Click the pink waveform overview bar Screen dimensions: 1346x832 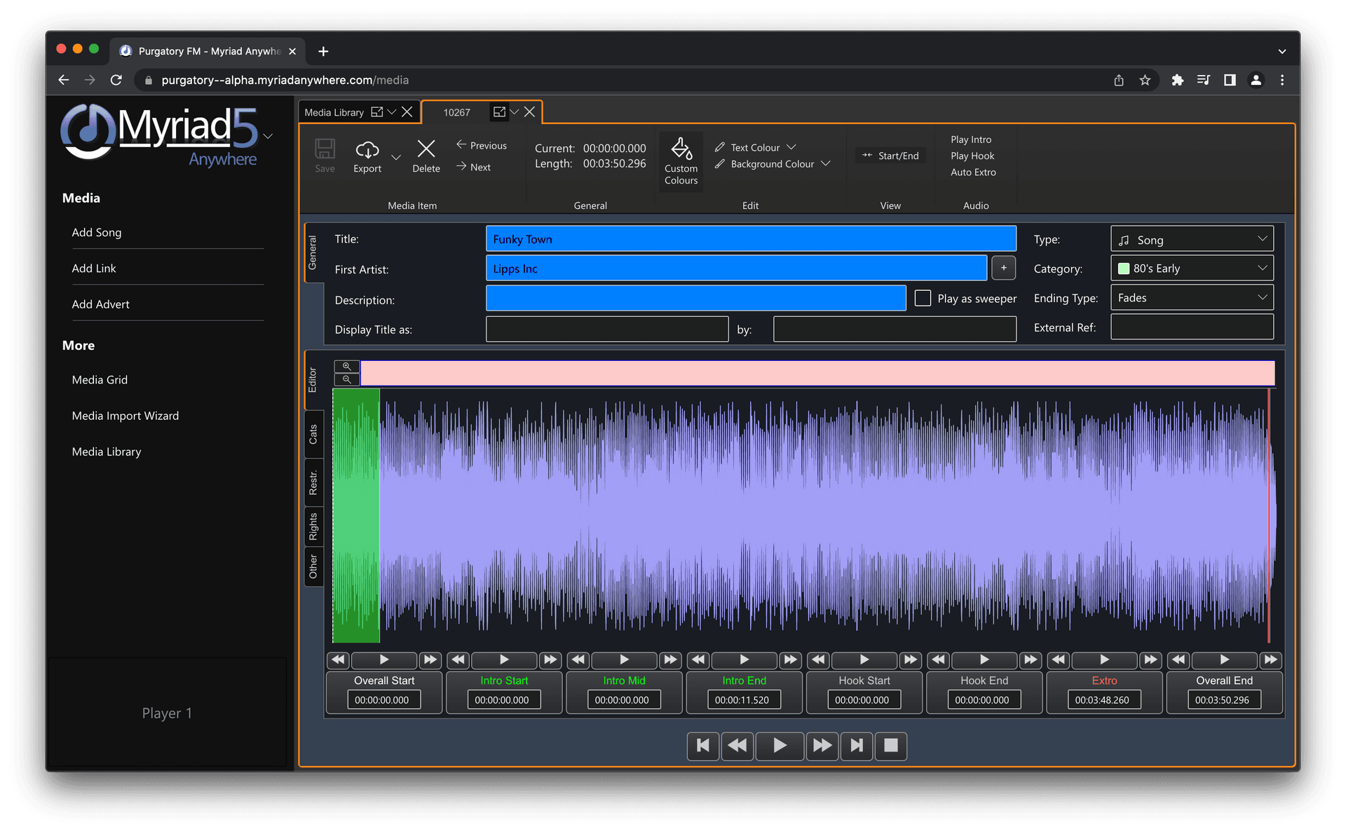coord(817,374)
